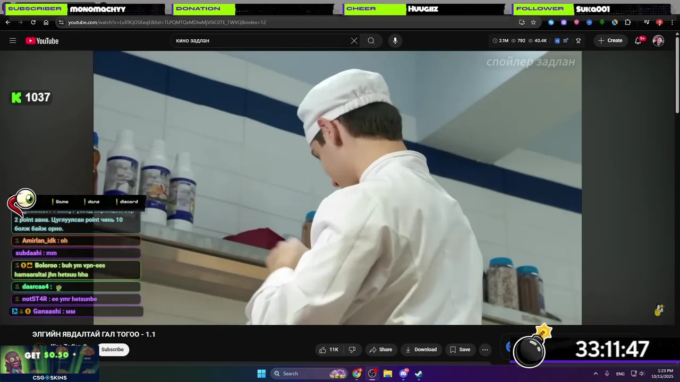
Task: Switch ENG input language
Action: 620,374
